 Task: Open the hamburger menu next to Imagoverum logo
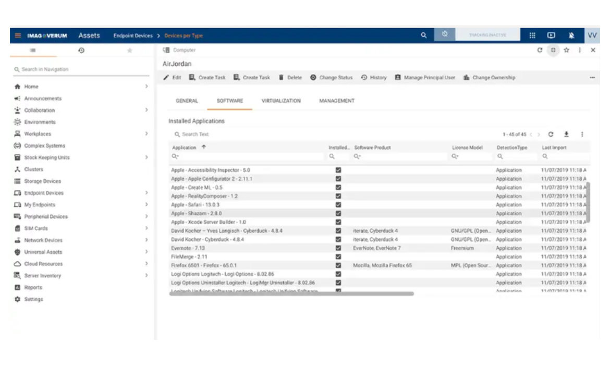coord(18,35)
